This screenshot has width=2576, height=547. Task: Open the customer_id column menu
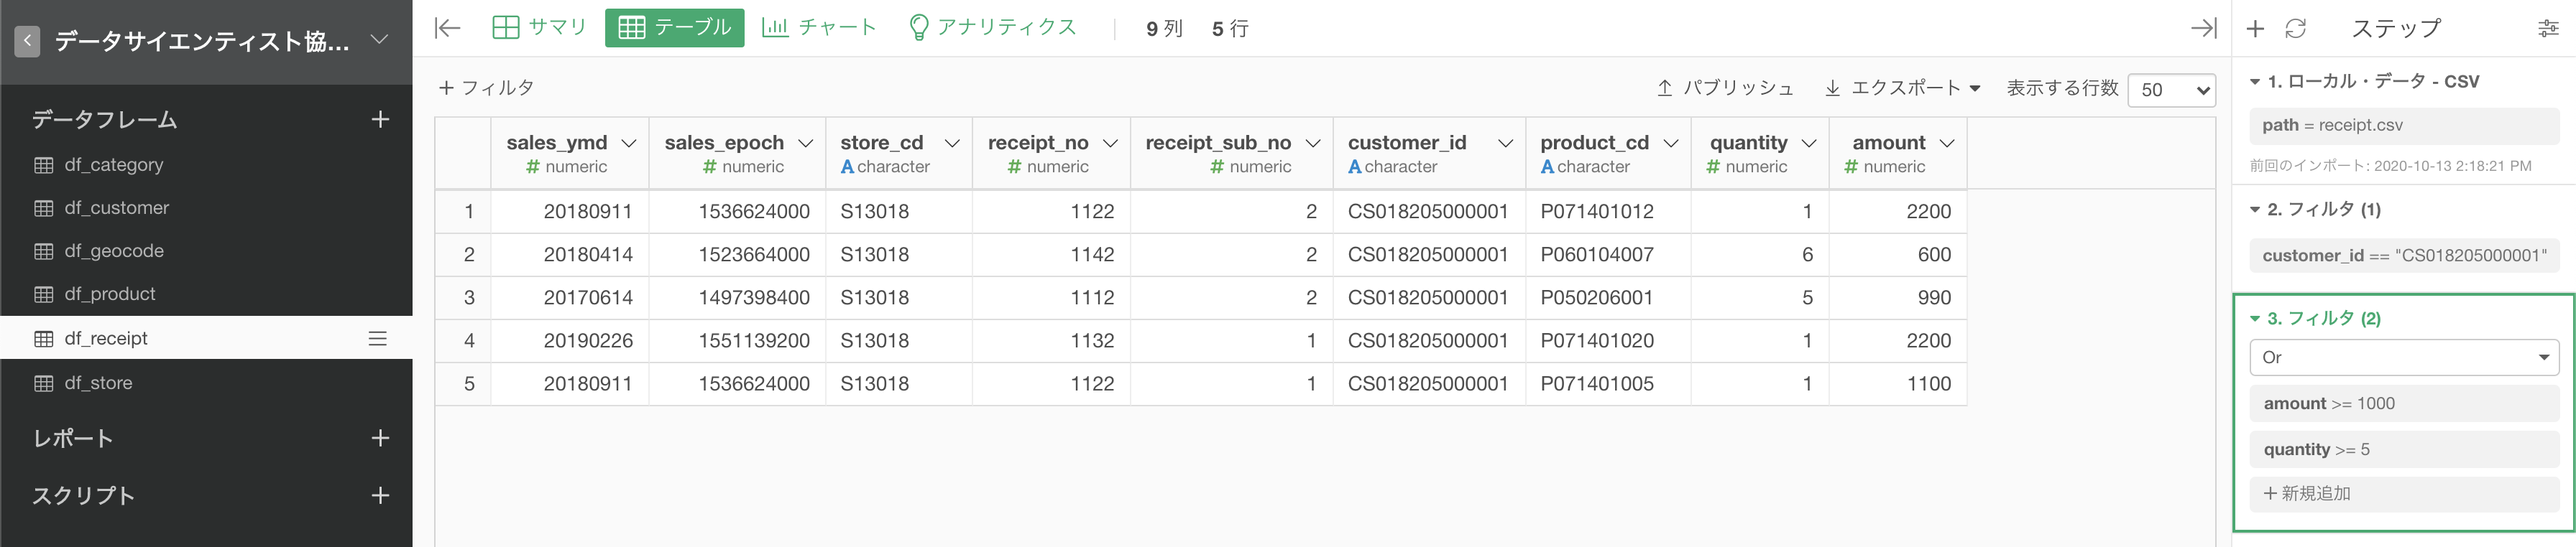pos(1506,144)
